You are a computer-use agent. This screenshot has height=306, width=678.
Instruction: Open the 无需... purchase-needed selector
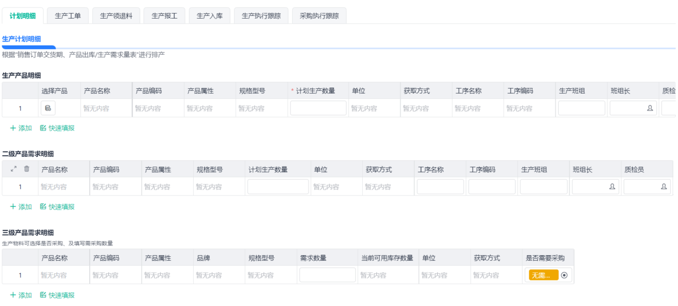pos(549,275)
